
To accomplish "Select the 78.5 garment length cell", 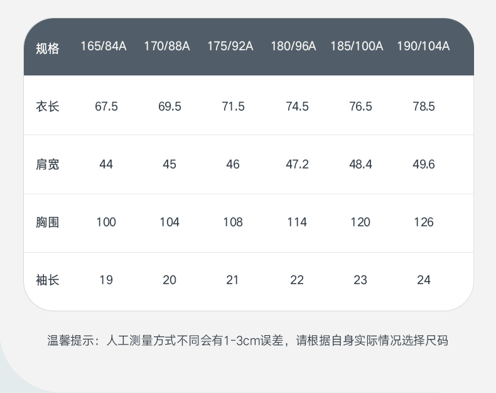I will (x=424, y=106).
